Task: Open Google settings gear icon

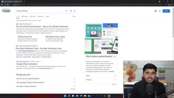Action: [156, 11]
